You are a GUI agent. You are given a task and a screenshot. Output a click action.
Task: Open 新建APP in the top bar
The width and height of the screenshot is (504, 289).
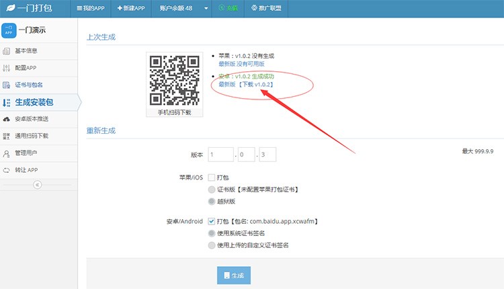point(131,8)
